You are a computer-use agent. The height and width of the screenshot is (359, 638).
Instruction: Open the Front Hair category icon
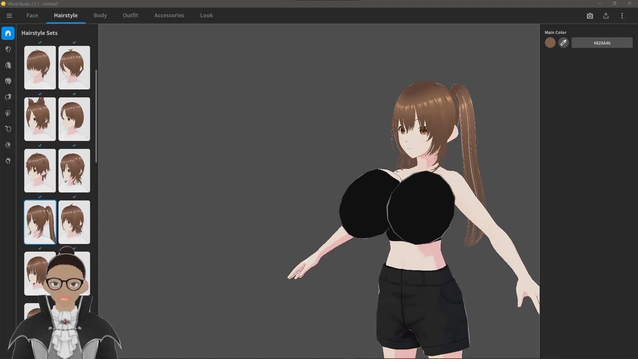click(8, 49)
